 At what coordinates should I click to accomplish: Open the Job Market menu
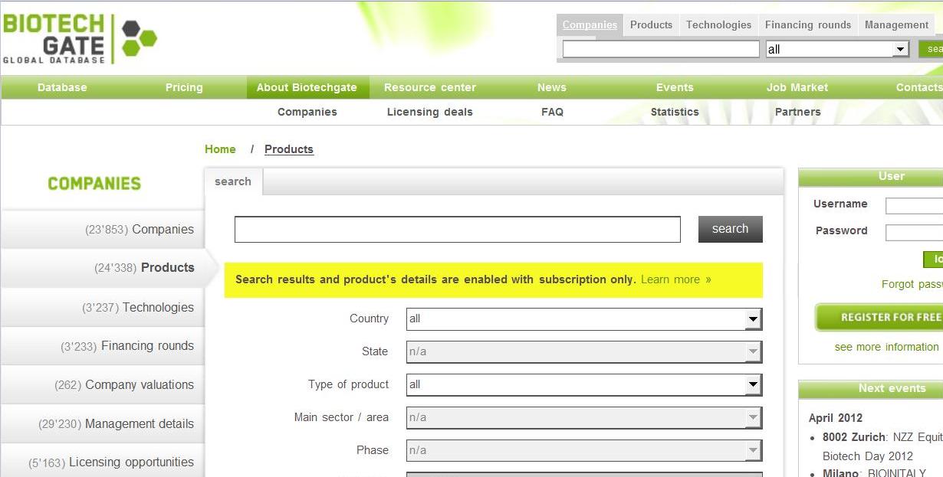797,87
